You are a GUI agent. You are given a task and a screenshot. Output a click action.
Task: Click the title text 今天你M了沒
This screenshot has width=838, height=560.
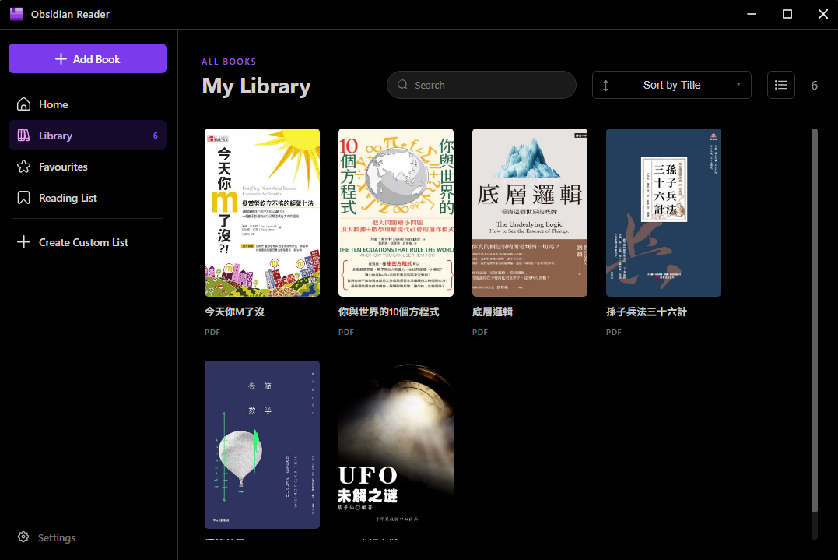(x=235, y=312)
